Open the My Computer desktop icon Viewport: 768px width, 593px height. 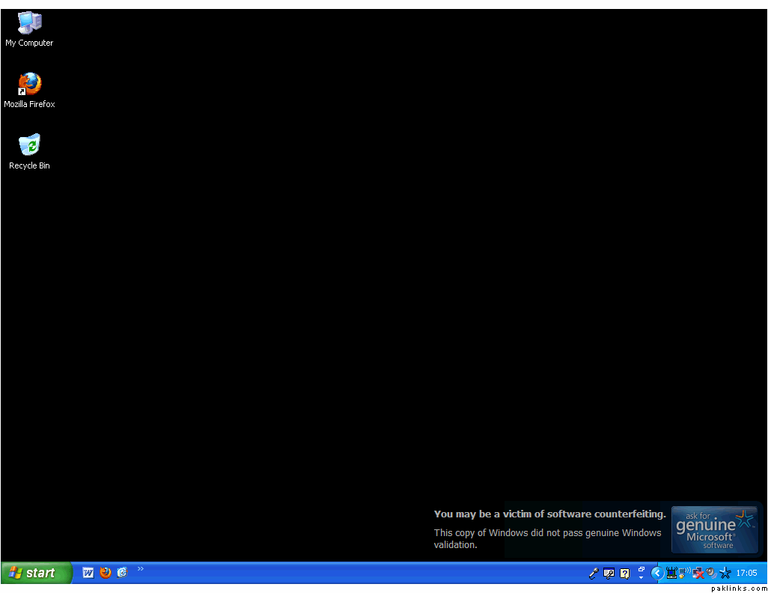tap(29, 24)
